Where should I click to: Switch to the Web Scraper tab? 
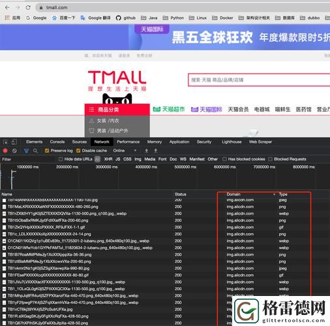tap(260, 142)
